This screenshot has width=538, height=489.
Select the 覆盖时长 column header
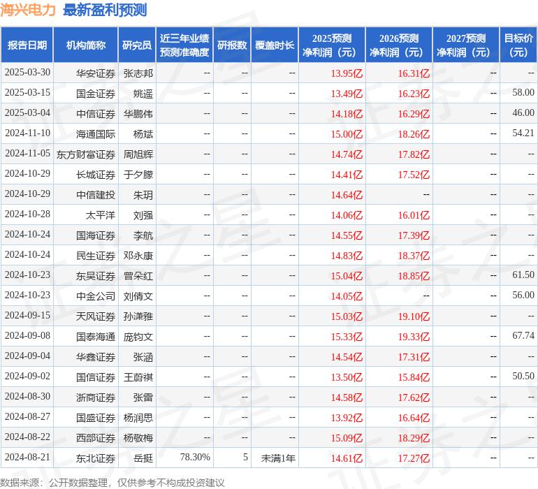coord(275,45)
